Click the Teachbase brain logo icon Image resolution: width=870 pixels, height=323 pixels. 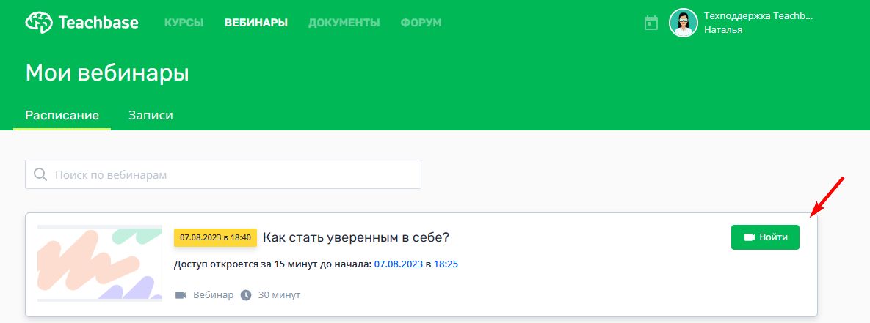[39, 23]
